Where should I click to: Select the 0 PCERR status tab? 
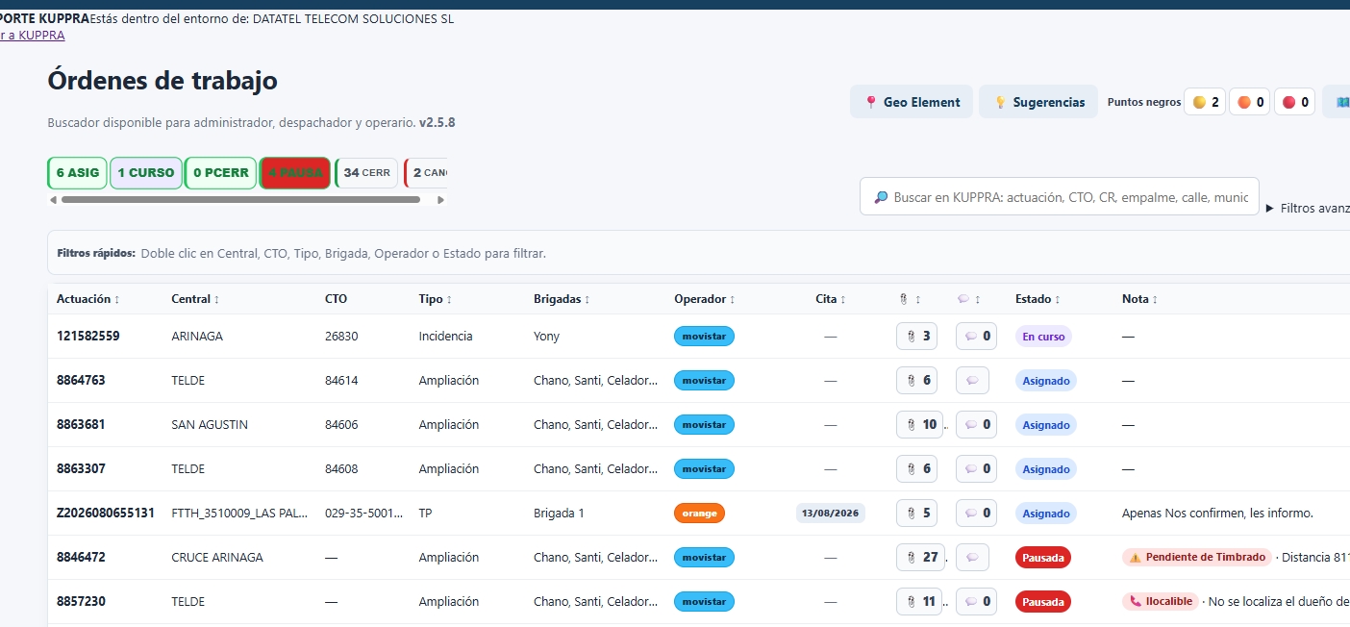click(x=220, y=173)
